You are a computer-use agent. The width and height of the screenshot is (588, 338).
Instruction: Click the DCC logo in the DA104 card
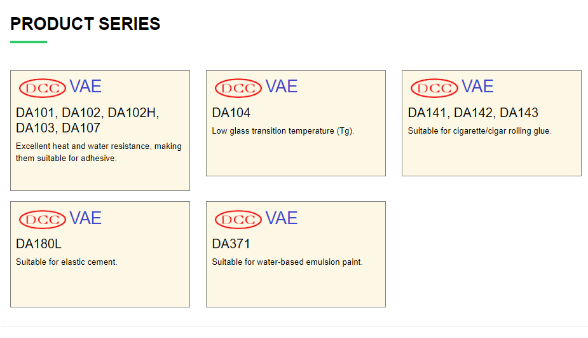[x=238, y=88]
